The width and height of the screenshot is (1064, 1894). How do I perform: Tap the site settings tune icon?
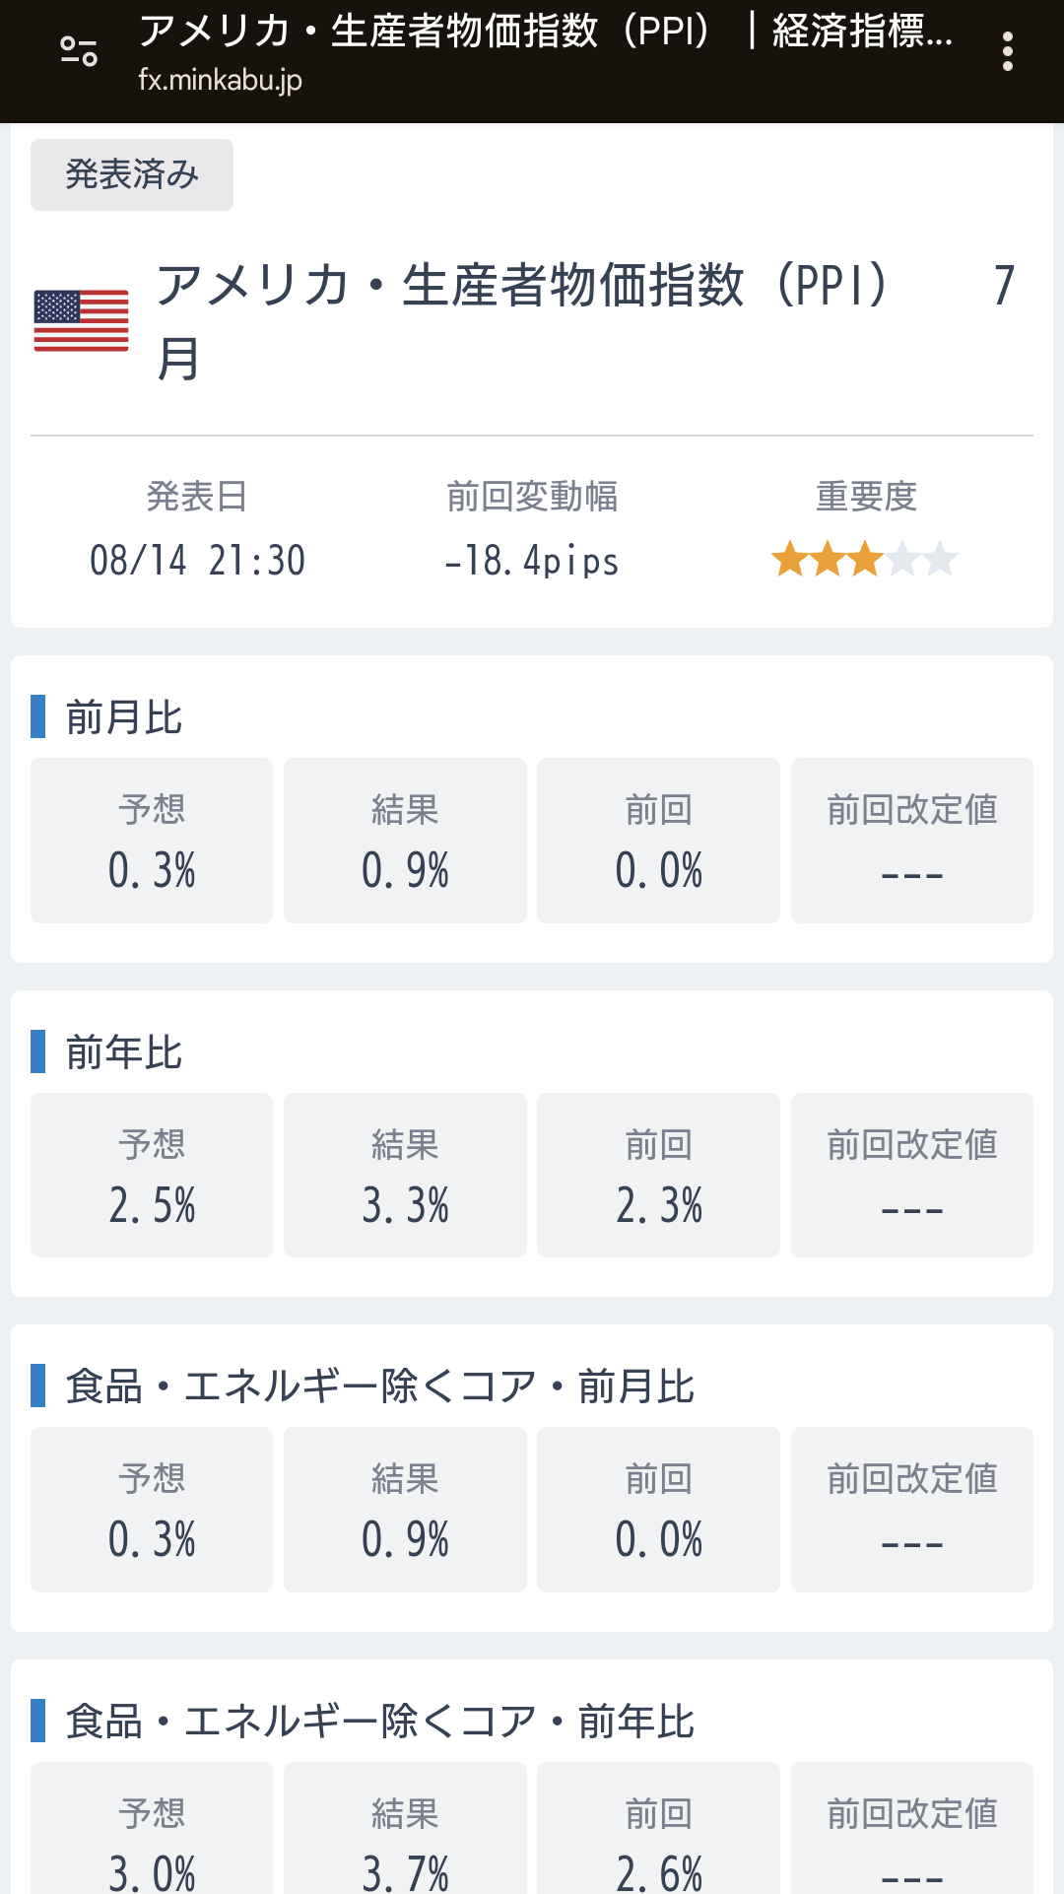point(79,51)
